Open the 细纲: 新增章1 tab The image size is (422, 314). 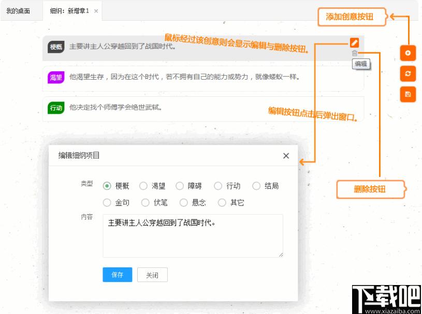[69, 11]
